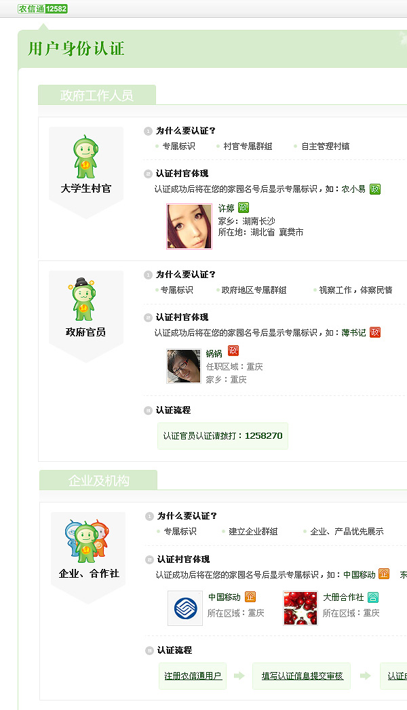Click red 政 badge beside 锅锅
Image resolution: width=407 pixels, height=710 pixels.
coord(233,351)
